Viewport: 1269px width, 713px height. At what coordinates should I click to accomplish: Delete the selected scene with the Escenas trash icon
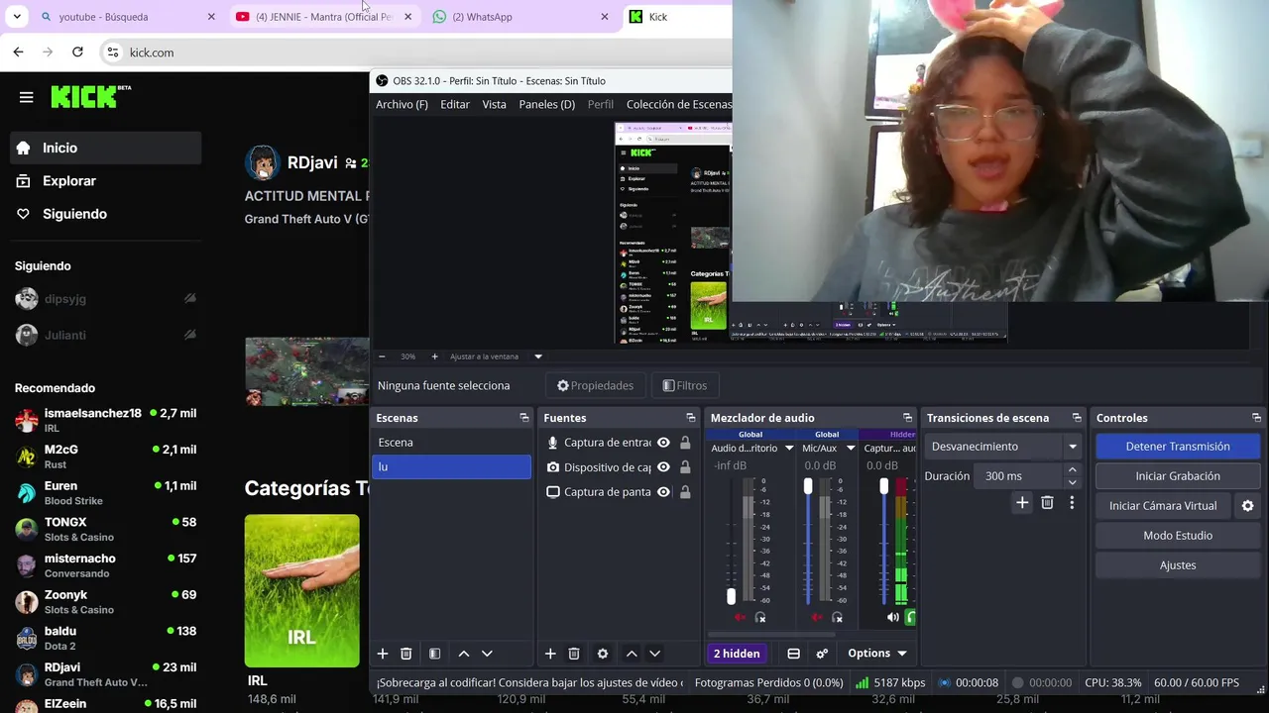tap(406, 654)
